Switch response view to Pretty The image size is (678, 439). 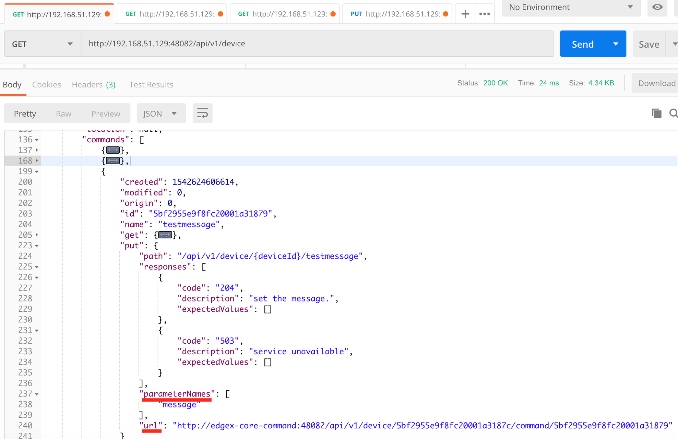(25, 114)
